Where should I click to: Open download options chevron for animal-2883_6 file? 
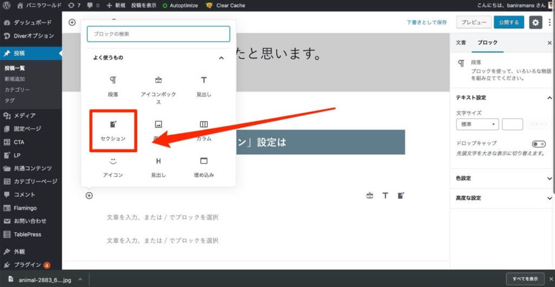point(80,279)
